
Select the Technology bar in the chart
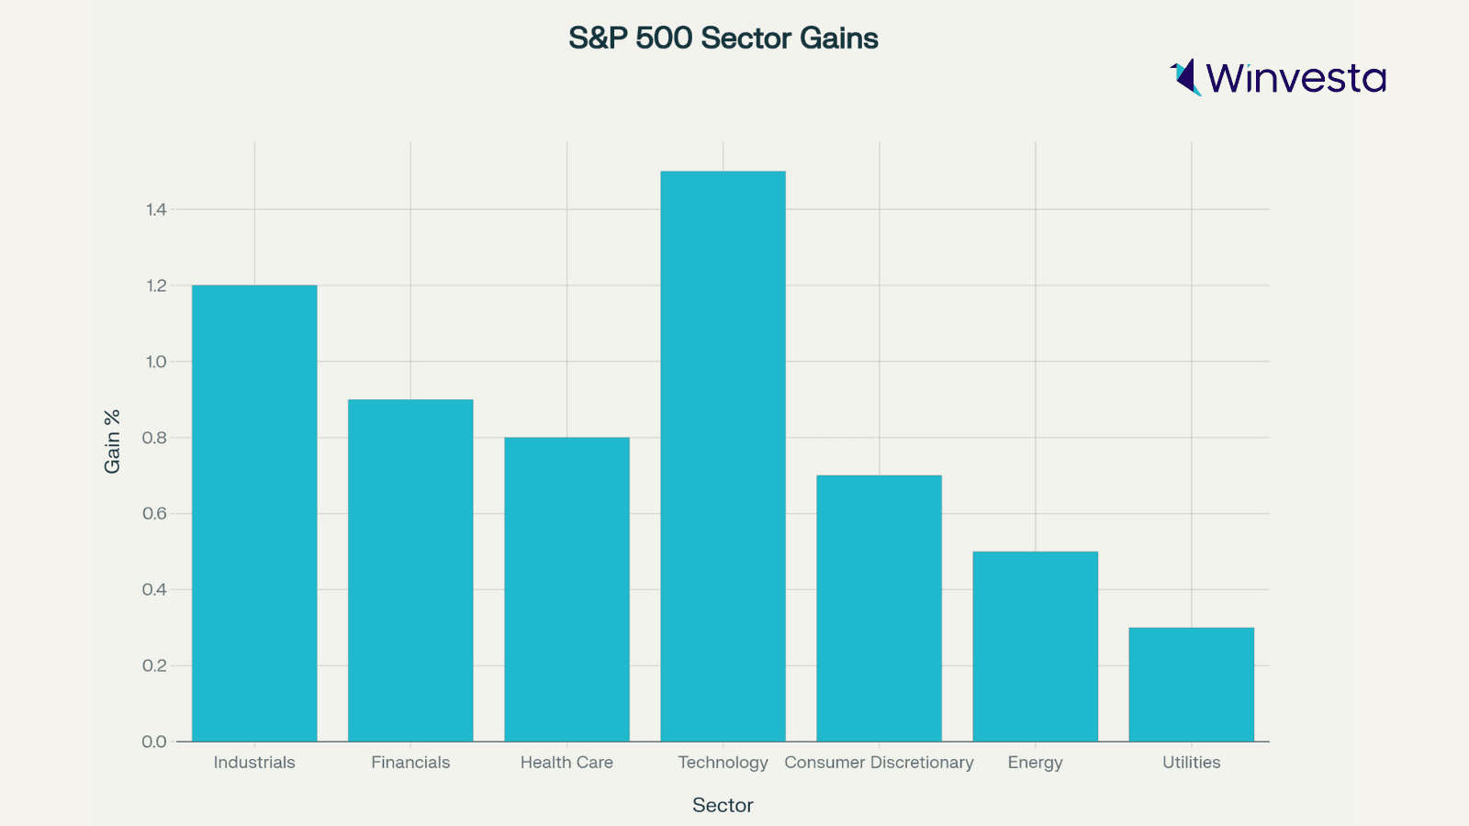723,456
